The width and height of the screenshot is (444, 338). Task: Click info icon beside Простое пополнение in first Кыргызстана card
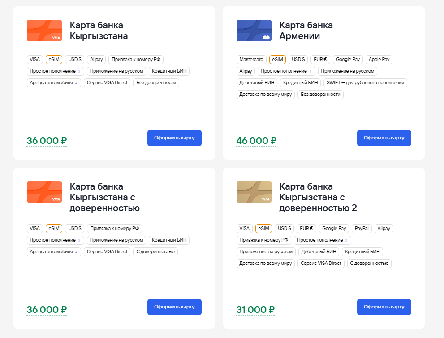[79, 71]
